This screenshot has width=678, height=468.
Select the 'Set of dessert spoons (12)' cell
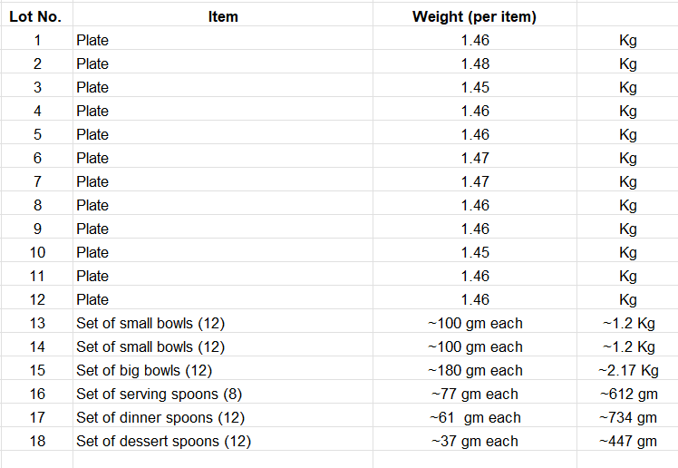(x=163, y=441)
